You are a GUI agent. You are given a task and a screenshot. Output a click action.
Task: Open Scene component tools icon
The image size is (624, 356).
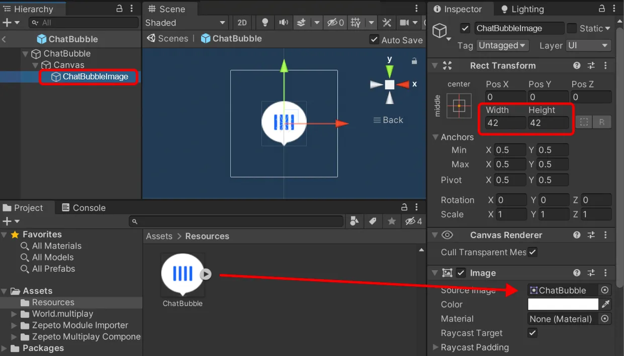click(x=387, y=23)
